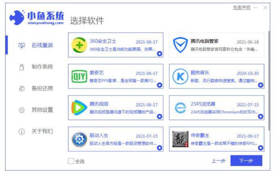This screenshot has height=175, width=275.
Task: Open the 在线重装 sidebar tab
Action: [x=37, y=45]
